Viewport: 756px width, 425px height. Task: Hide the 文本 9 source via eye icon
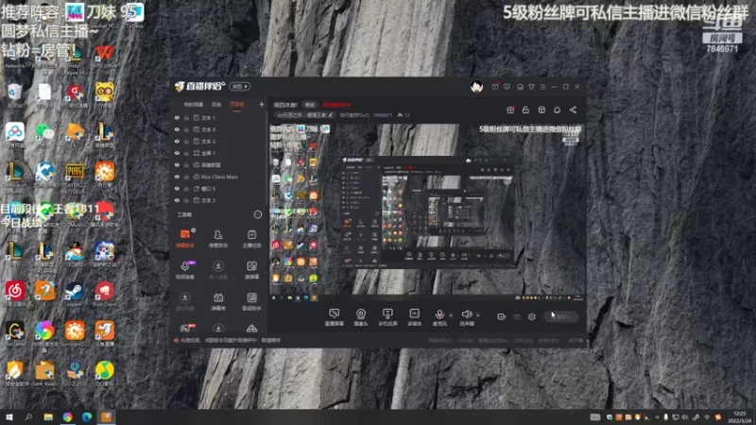(x=177, y=129)
